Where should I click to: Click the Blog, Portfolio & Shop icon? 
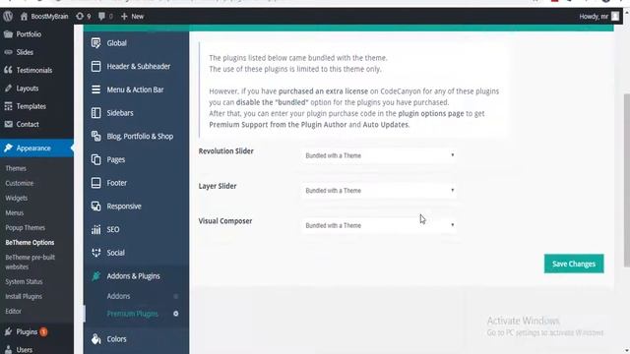point(95,136)
